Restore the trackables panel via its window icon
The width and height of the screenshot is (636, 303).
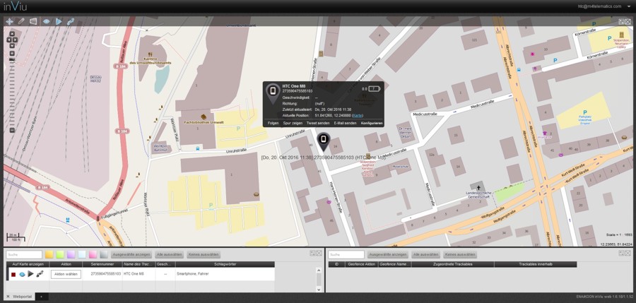(312, 253)
